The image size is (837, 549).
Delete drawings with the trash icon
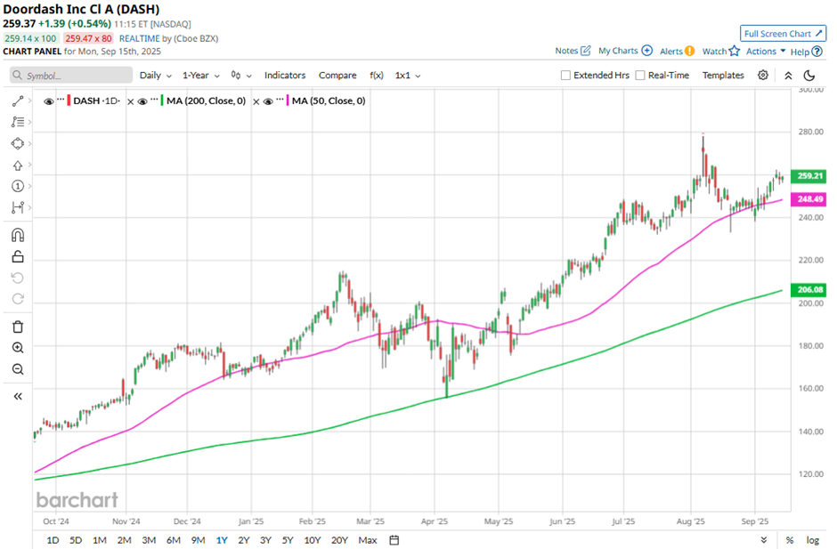[x=18, y=327]
